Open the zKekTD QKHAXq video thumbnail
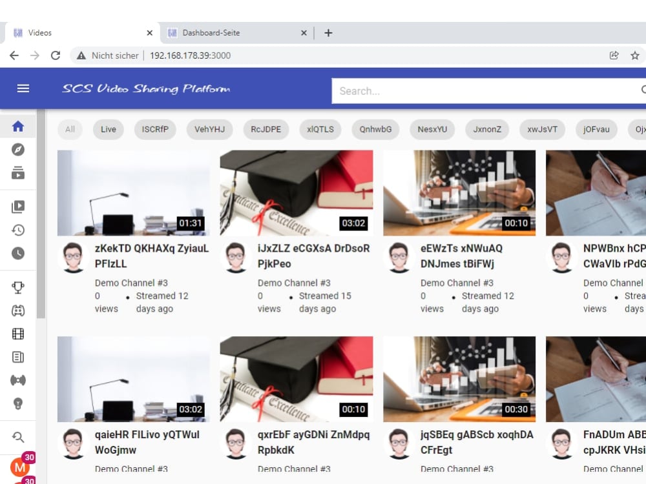The height and width of the screenshot is (484, 646). pos(134,193)
